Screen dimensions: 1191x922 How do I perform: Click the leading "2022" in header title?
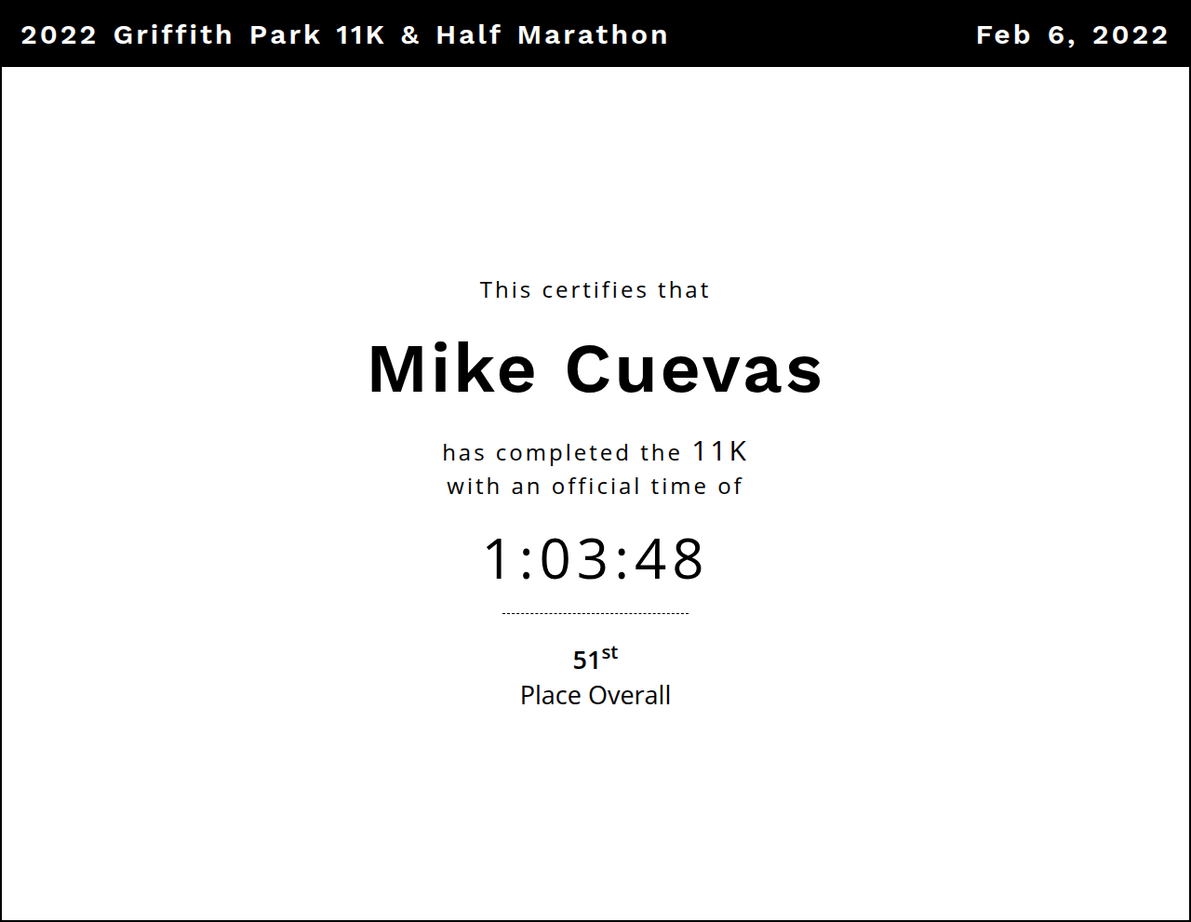tap(59, 35)
